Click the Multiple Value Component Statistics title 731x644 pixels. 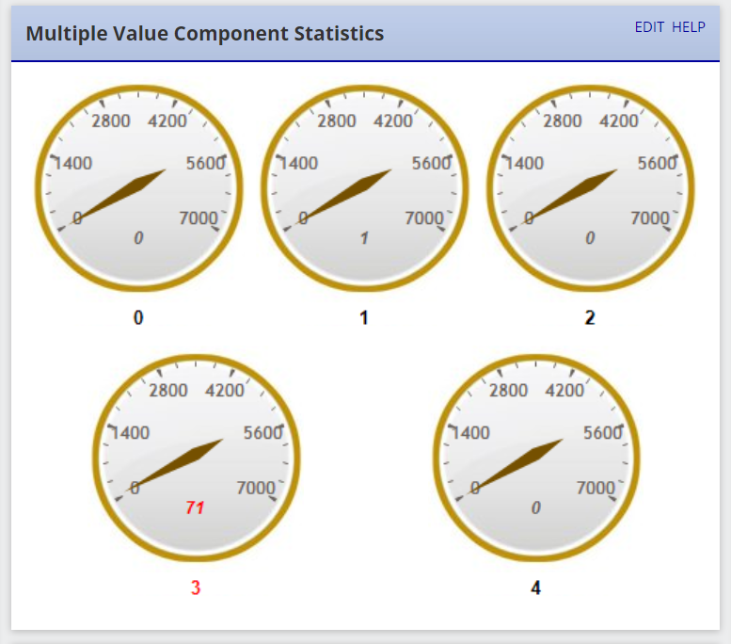pos(205,34)
